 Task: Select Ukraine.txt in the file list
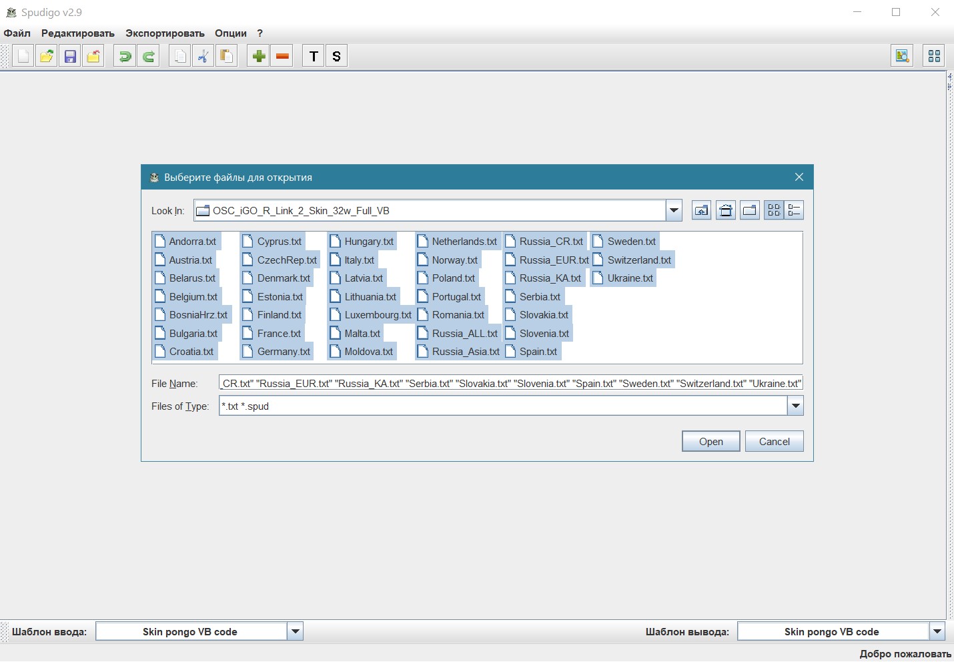tap(623, 278)
